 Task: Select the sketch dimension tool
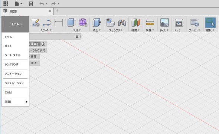click(59, 23)
